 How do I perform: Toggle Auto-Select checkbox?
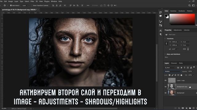point(11,5)
